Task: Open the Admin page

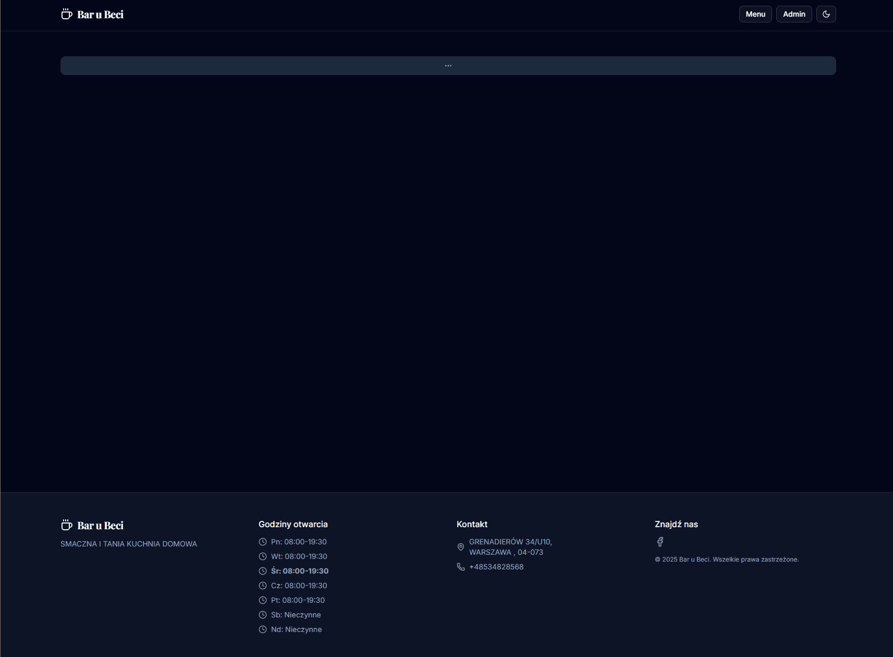Action: click(793, 14)
